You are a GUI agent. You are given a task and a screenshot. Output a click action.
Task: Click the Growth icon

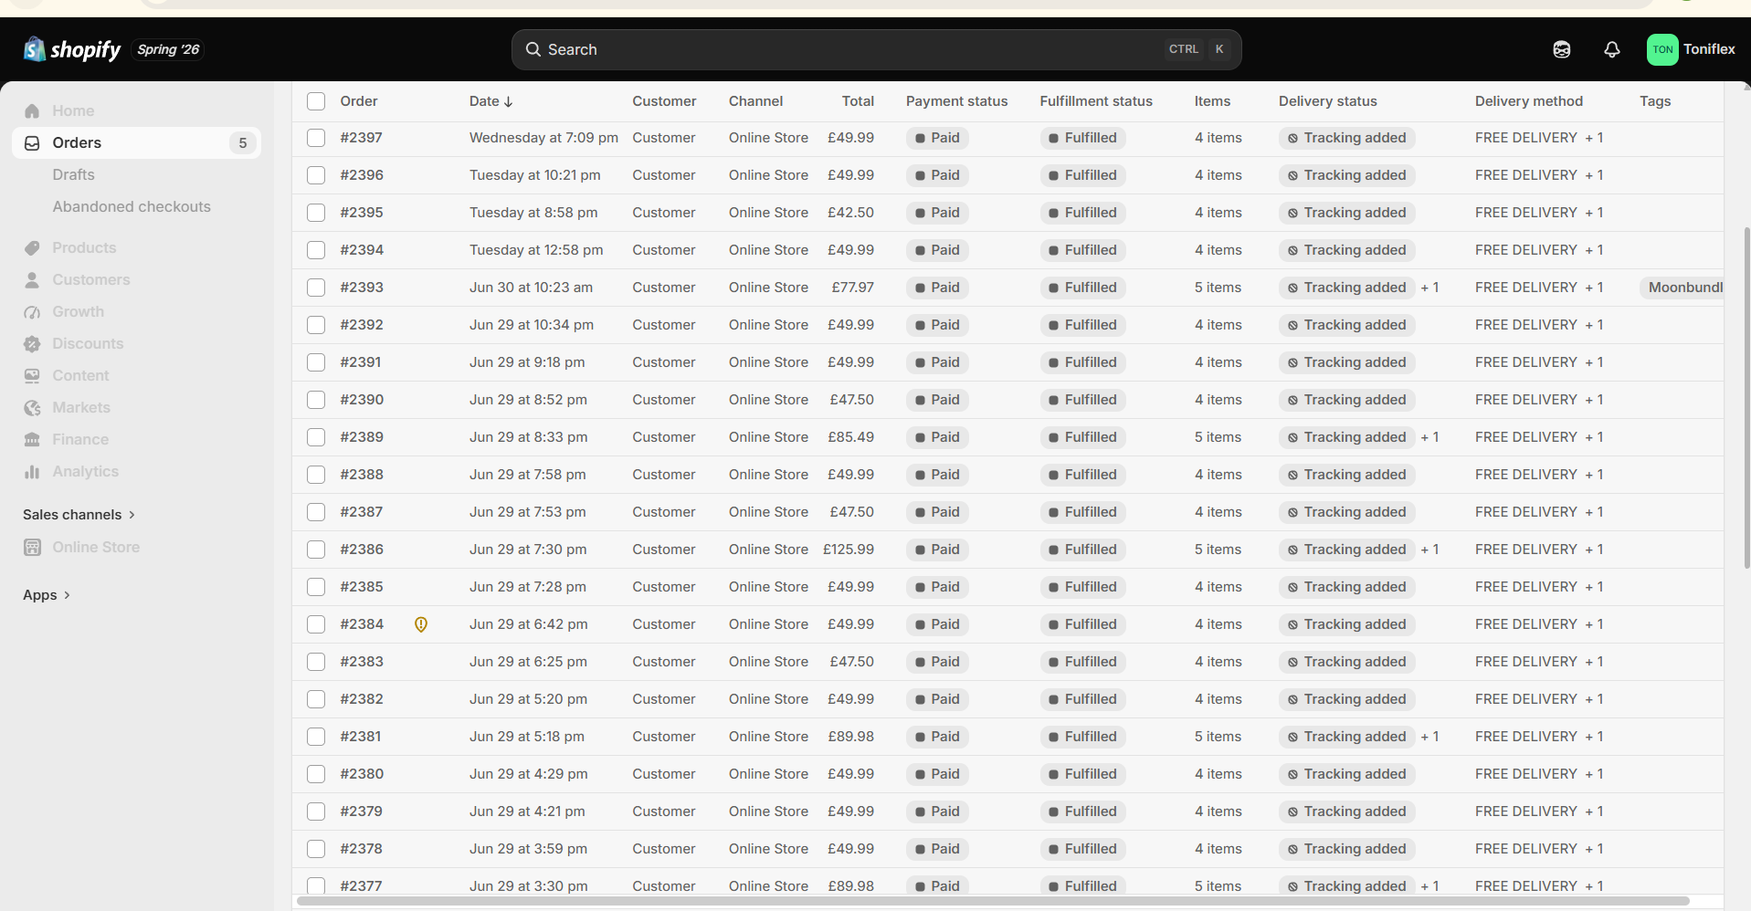[x=32, y=311]
